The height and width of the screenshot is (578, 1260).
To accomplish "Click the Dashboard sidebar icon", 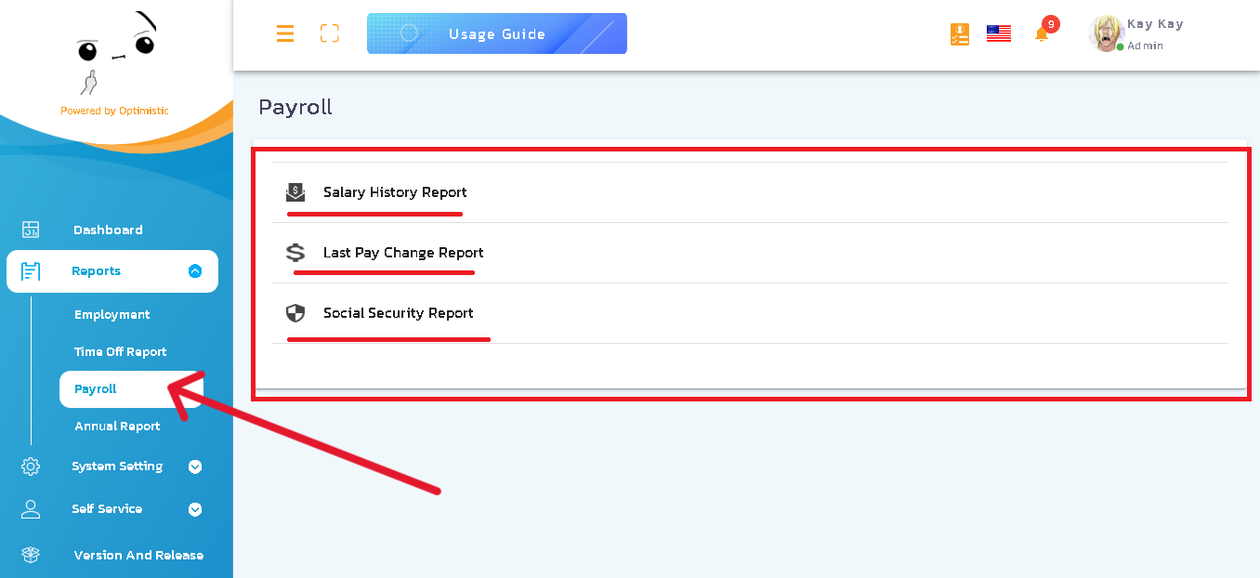I will tap(31, 230).
